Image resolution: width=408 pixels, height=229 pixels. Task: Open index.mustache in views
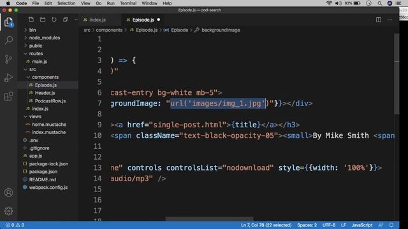tap(48, 132)
